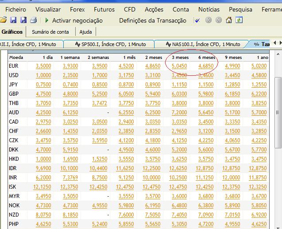
Task: Click ISK 1 ano rate 12,3250
Action: [x=258, y=187]
